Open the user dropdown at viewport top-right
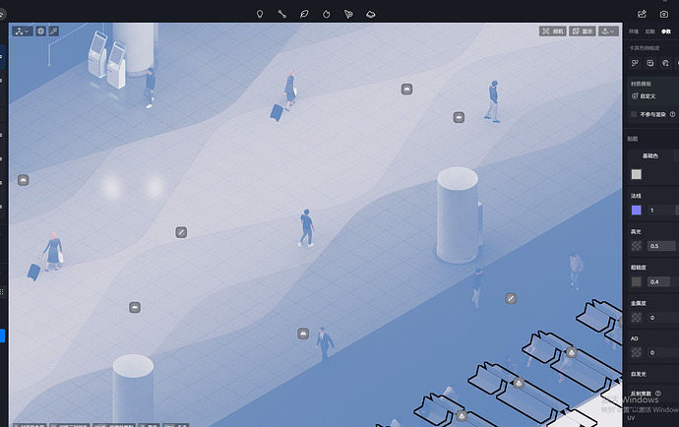The width and height of the screenshot is (679, 427). click(608, 31)
